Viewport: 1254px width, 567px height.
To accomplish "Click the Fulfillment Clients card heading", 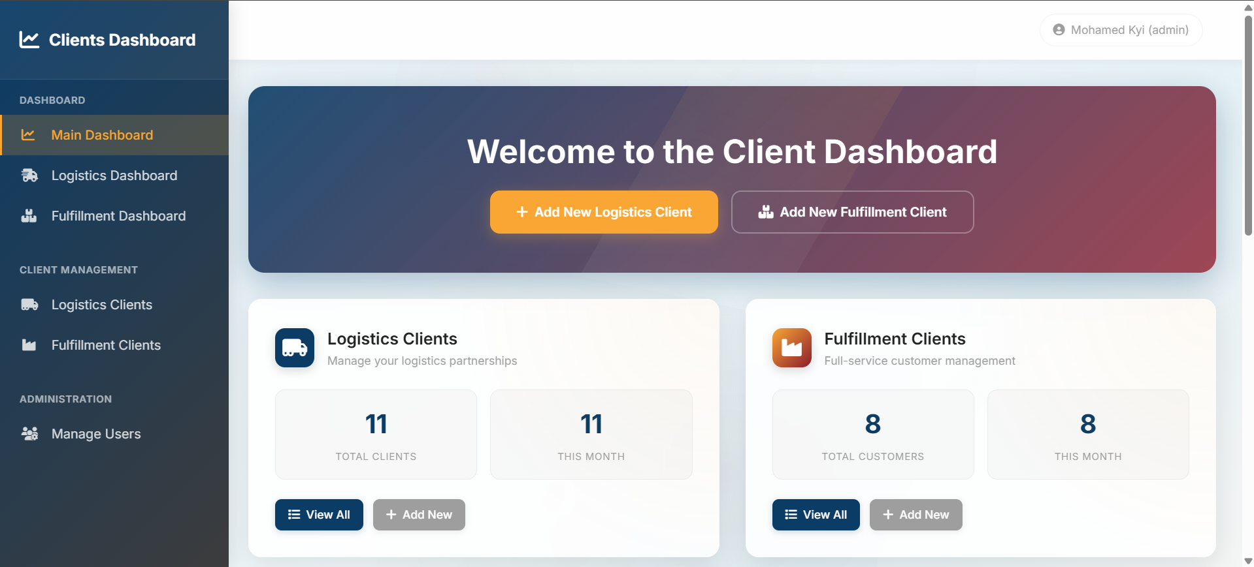I will [895, 339].
